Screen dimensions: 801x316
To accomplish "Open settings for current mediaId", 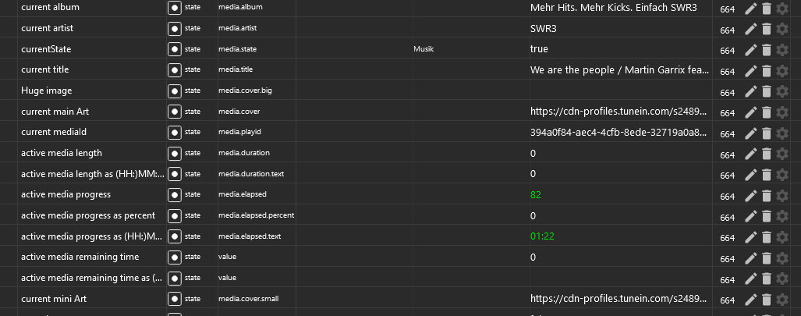I will (782, 133).
